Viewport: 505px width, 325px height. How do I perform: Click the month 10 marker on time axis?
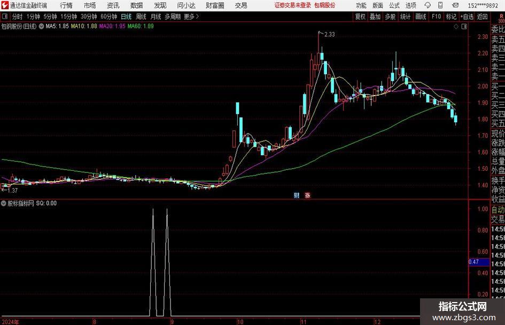pyautogui.click(x=240, y=322)
